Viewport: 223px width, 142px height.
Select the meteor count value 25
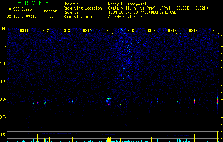[x=51, y=16]
